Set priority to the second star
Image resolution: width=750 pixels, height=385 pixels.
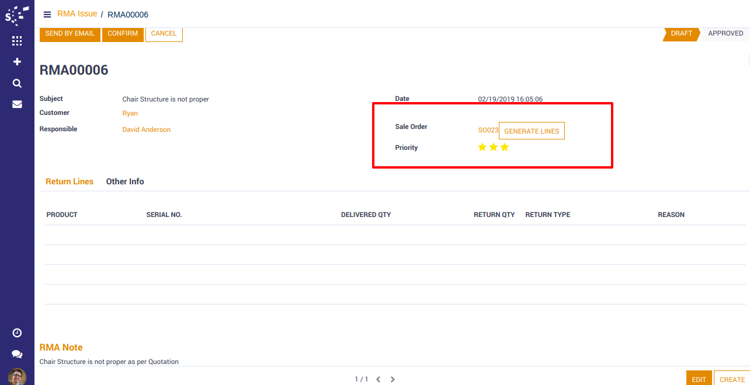pos(494,148)
